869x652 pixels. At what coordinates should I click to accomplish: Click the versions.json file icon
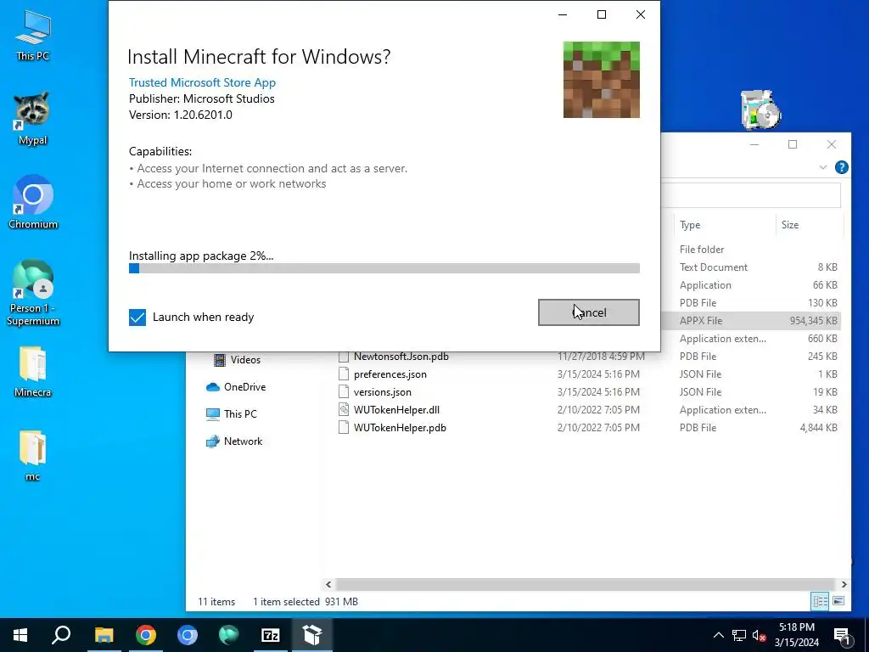(344, 392)
